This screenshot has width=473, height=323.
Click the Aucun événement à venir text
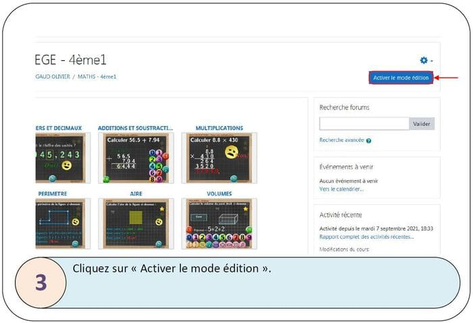(349, 181)
